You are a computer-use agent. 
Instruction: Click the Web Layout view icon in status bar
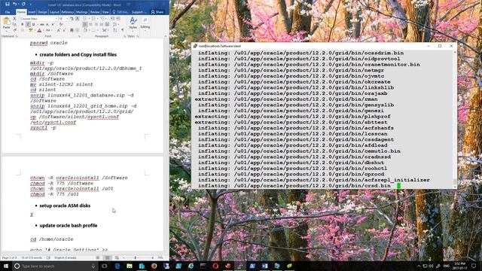tap(117, 257)
